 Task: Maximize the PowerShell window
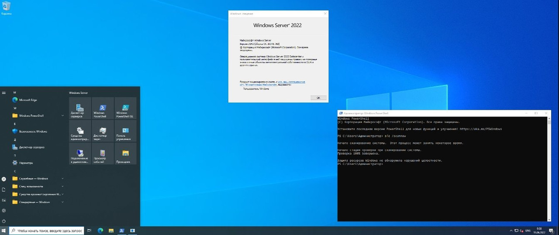pyautogui.click(x=536, y=113)
